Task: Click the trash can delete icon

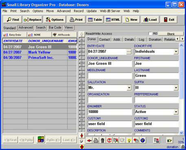Action: point(103,140)
